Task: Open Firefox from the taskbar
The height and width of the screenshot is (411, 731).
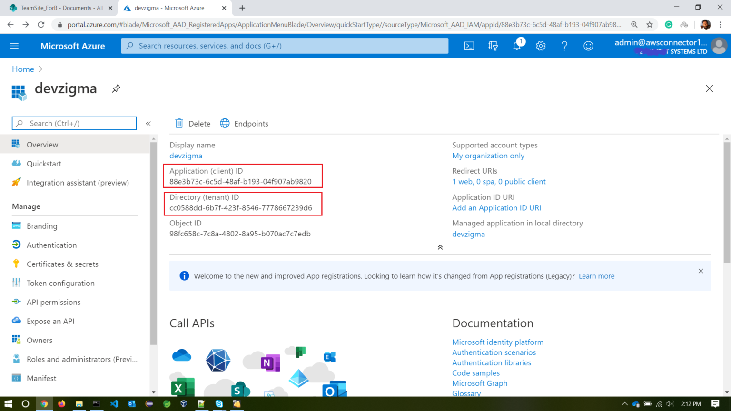Action: pos(61,404)
